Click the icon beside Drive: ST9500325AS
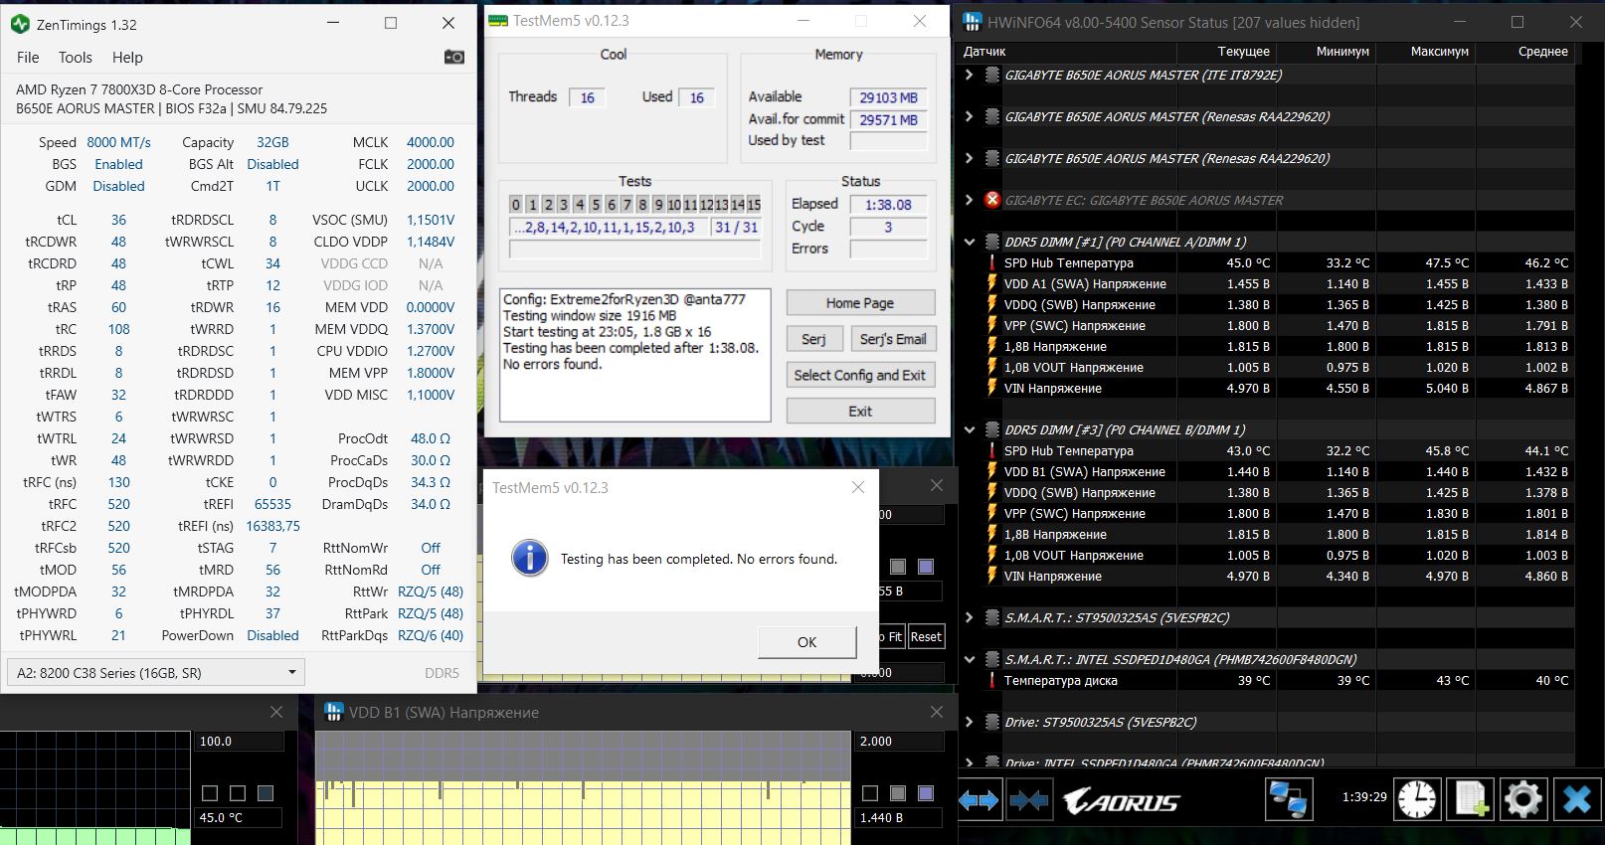Viewport: 1605px width, 845px height. [991, 722]
